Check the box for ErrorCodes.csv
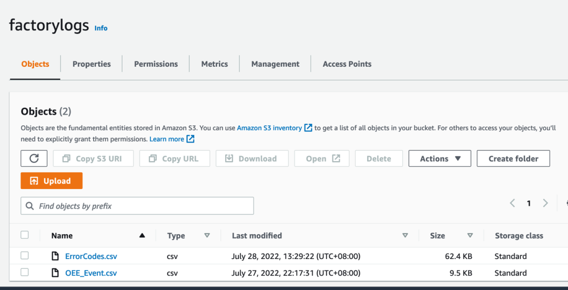 [25, 256]
